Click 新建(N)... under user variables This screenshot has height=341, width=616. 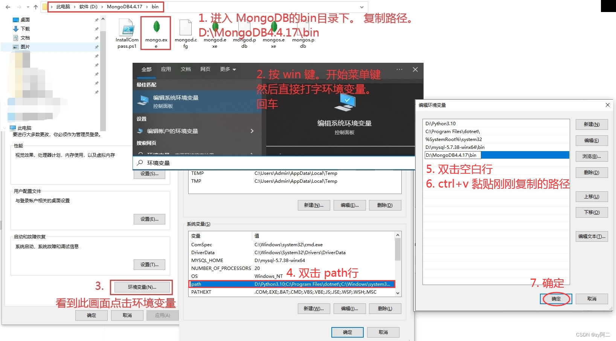coord(314,205)
